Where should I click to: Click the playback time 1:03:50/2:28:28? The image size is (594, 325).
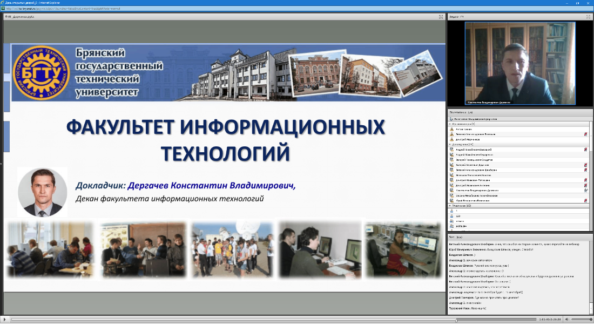coord(550,320)
